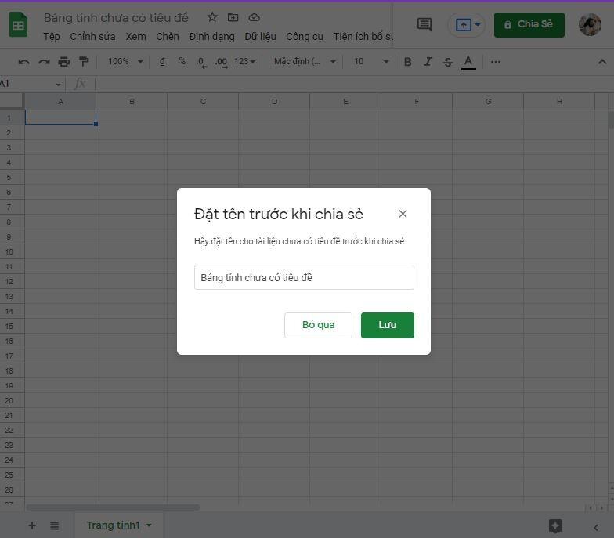Viewport: 614px width, 538px height.
Task: Collapse the menus with the caret
Action: [x=601, y=62]
